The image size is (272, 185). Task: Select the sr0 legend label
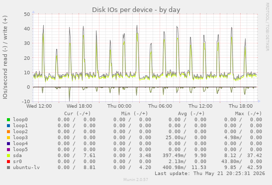tap(17, 162)
